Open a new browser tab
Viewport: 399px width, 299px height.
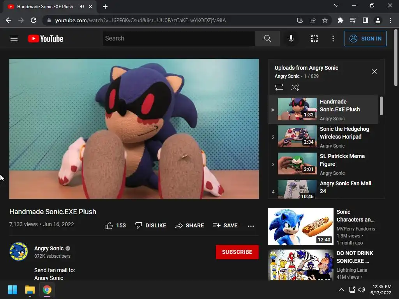point(105,7)
